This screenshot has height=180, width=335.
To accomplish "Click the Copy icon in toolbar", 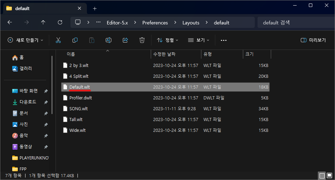I will (x=75, y=40).
